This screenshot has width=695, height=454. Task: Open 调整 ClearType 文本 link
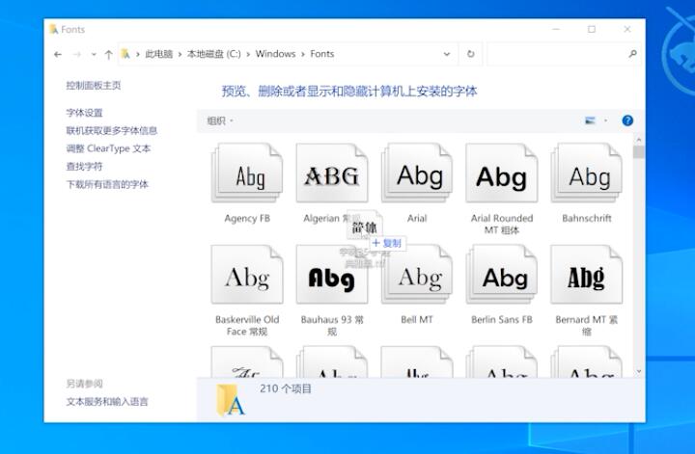tap(108, 148)
